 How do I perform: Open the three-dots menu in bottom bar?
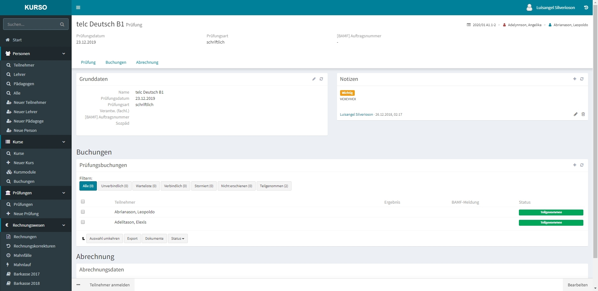pos(78,285)
